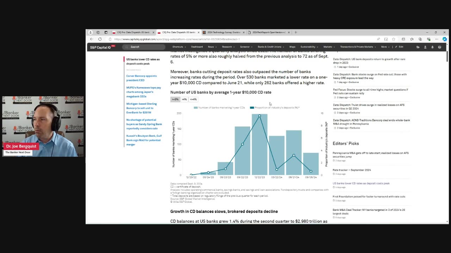Close the first CIQ Pro Data Dispatch tab
This screenshot has height=253, width=451.
[153, 32]
